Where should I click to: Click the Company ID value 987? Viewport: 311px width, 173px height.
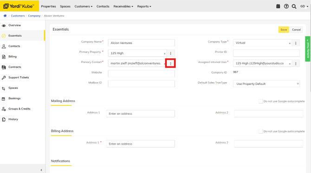[x=235, y=72]
